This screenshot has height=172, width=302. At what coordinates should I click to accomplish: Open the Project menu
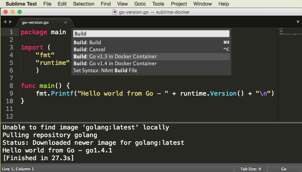pos(179,4)
